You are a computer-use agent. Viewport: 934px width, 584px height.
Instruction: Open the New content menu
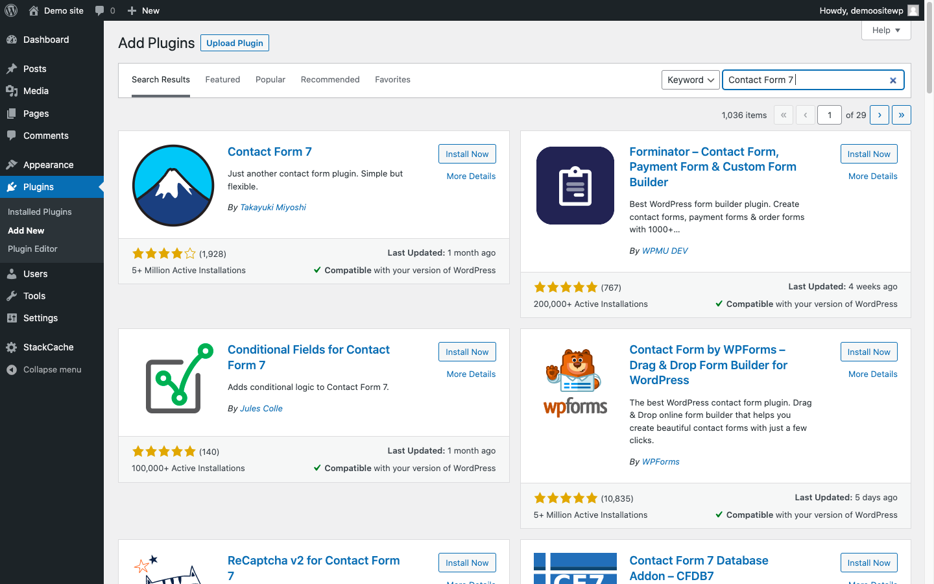tap(143, 10)
